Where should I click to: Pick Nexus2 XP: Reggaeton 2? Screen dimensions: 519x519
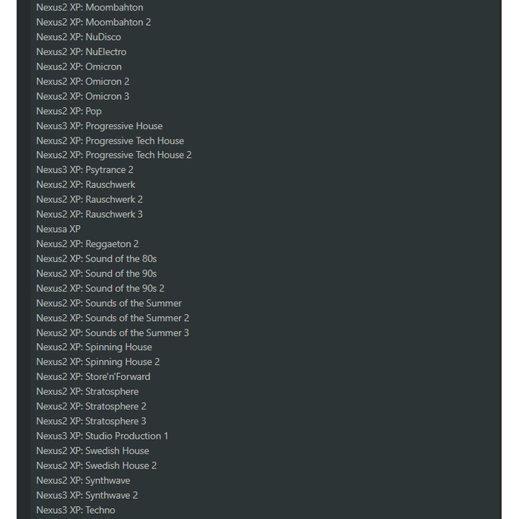88,244
